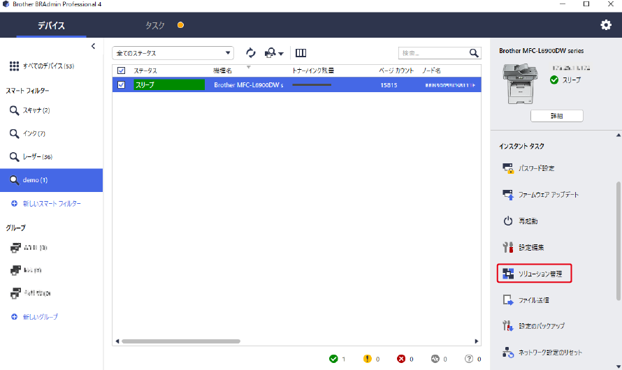Open the settings gear icon

click(606, 25)
